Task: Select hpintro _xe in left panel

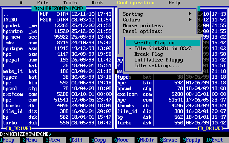Action: pyautogui.click(x=57, y=31)
